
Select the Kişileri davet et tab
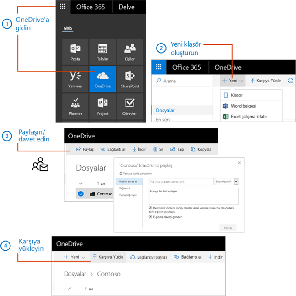129,182
